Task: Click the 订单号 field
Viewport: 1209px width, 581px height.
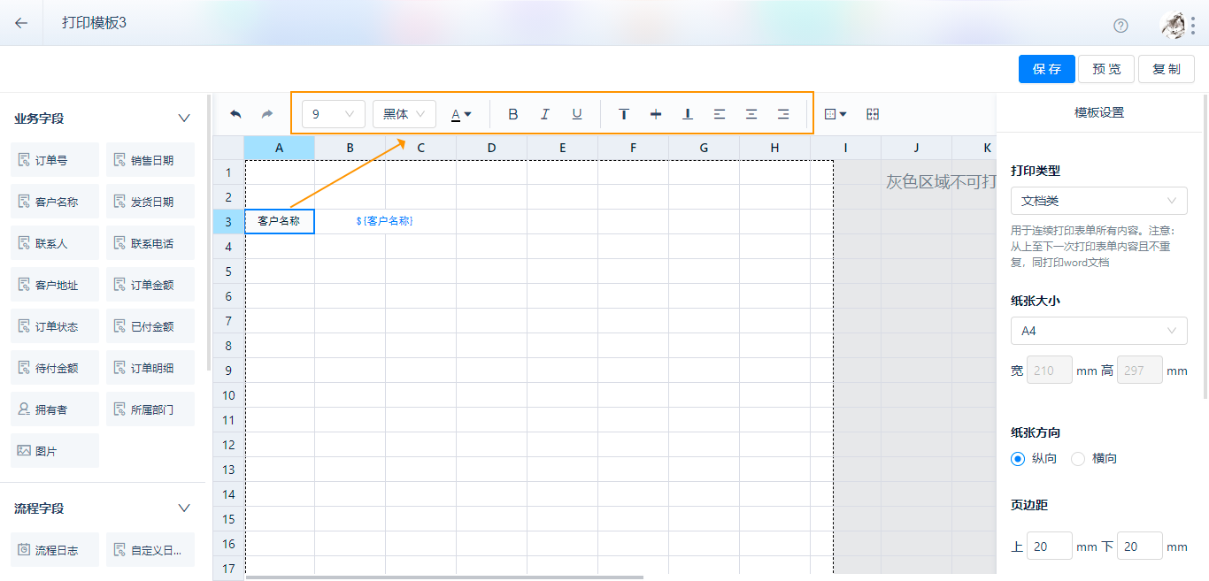Action: 55,160
